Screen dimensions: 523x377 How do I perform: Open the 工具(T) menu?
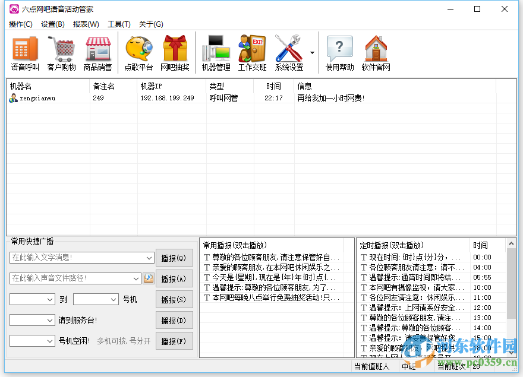[118, 24]
